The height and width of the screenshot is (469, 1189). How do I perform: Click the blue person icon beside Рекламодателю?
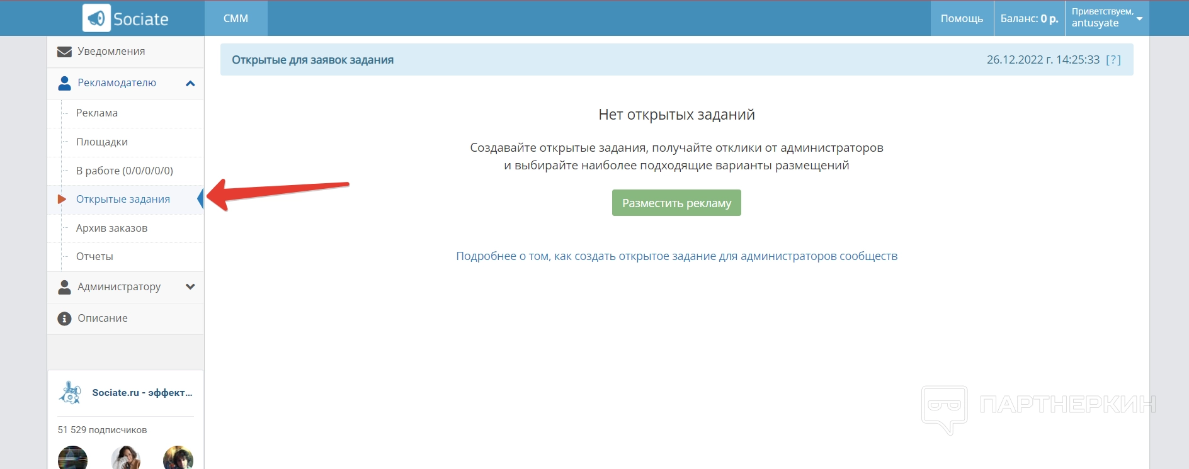click(64, 83)
